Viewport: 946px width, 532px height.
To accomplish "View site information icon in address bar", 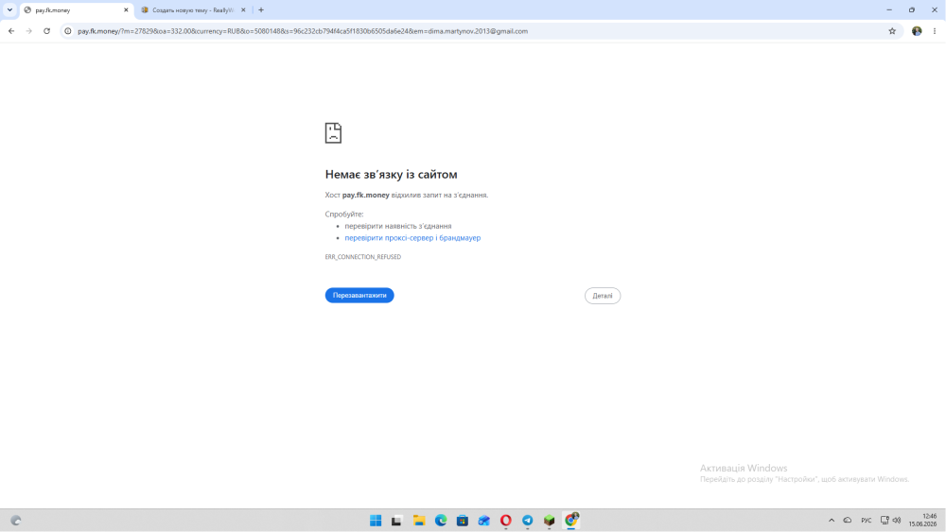I will (x=68, y=31).
